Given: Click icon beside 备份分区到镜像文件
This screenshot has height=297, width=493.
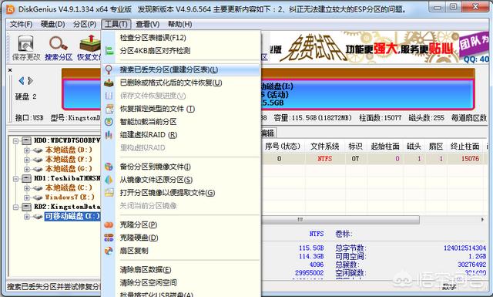Looking at the screenshot, I should pyautogui.click(x=109, y=167).
